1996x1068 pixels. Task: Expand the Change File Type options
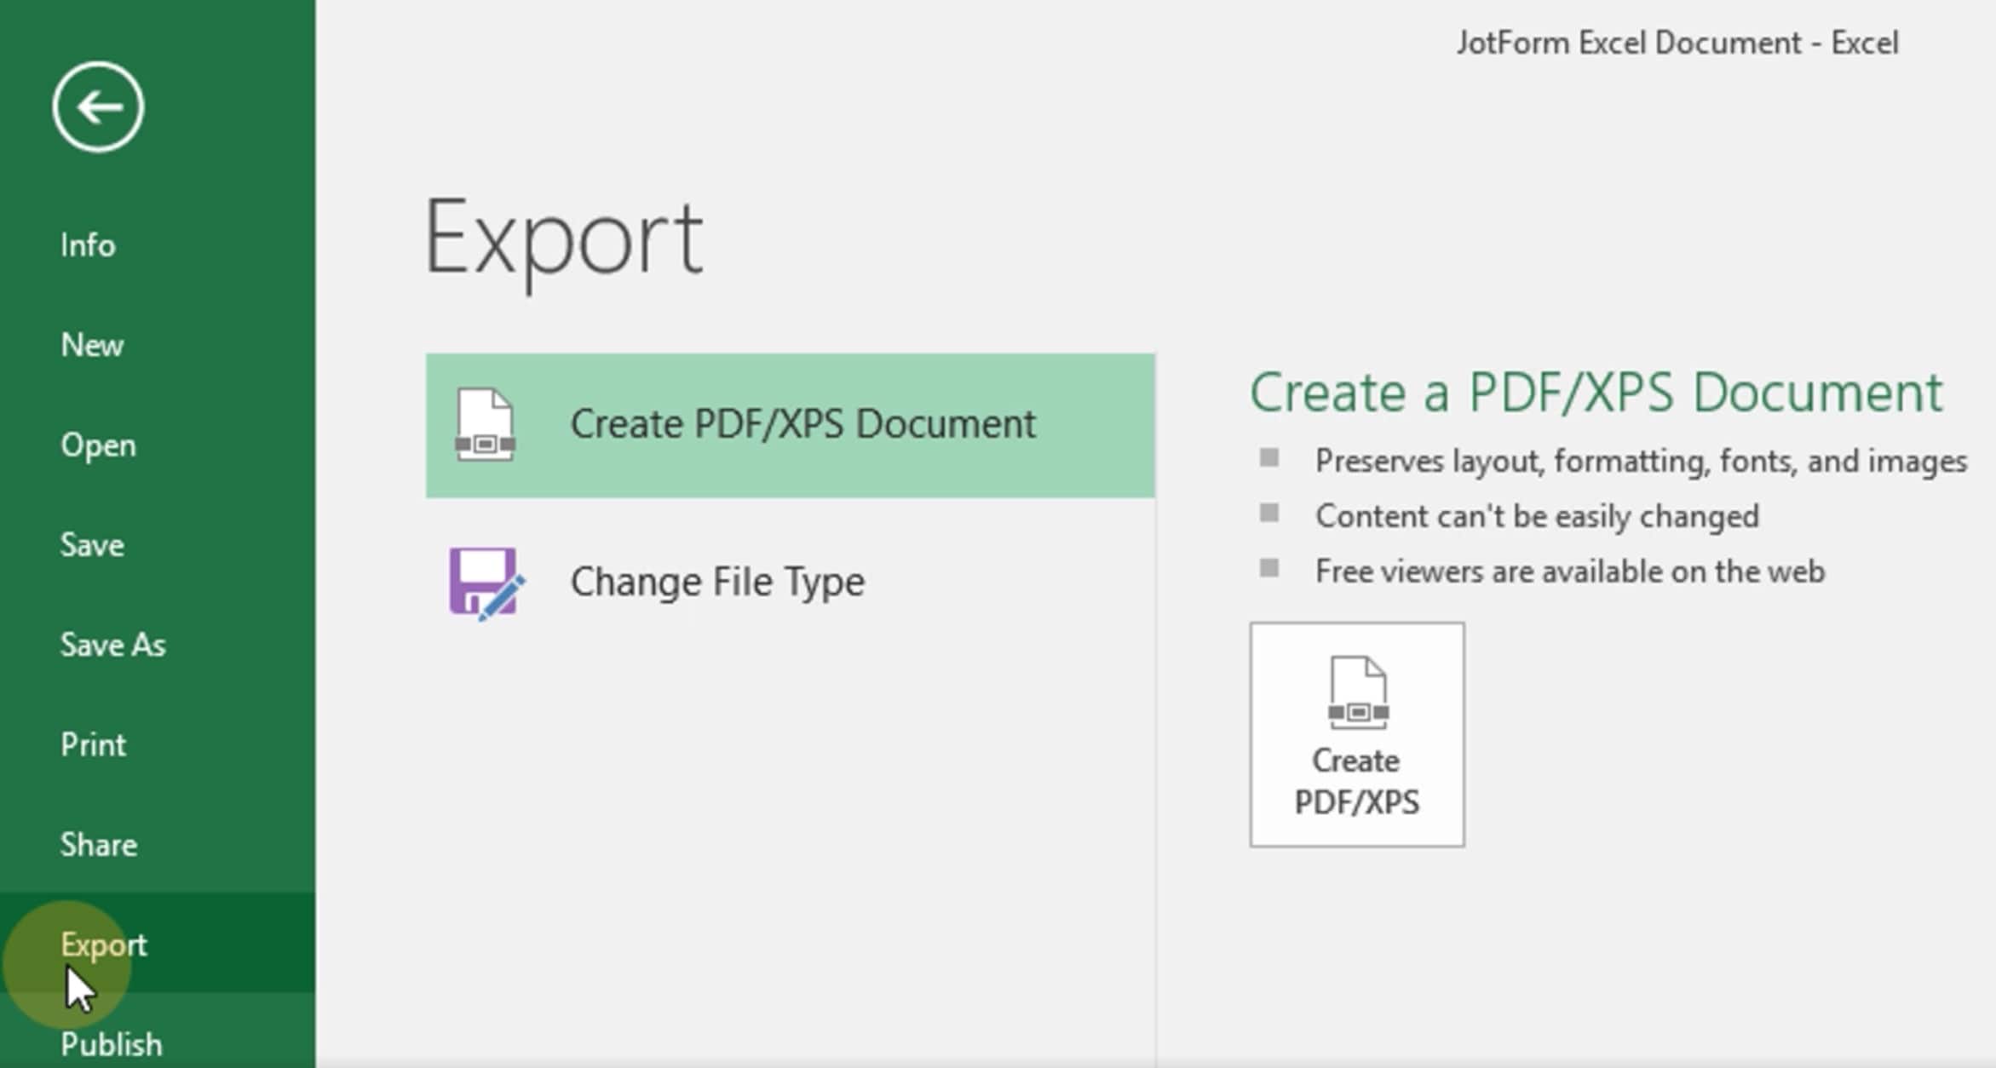pyautogui.click(x=790, y=581)
